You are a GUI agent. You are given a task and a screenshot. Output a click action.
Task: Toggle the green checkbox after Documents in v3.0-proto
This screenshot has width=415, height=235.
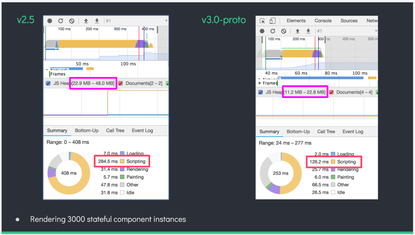coord(377,92)
